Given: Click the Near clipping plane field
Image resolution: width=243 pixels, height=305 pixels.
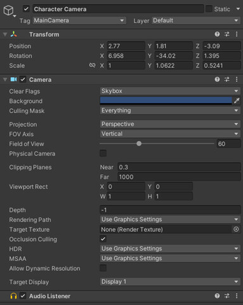Looking at the screenshot, I should coord(179,167).
